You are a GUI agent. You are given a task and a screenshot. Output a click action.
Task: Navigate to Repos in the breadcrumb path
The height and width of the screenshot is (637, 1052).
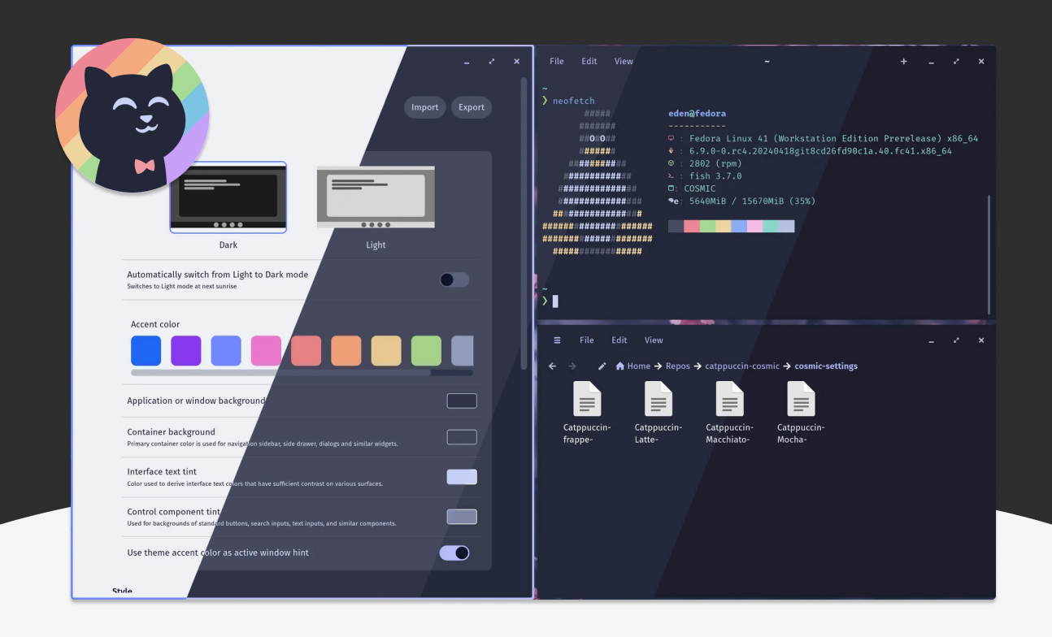pyautogui.click(x=678, y=366)
